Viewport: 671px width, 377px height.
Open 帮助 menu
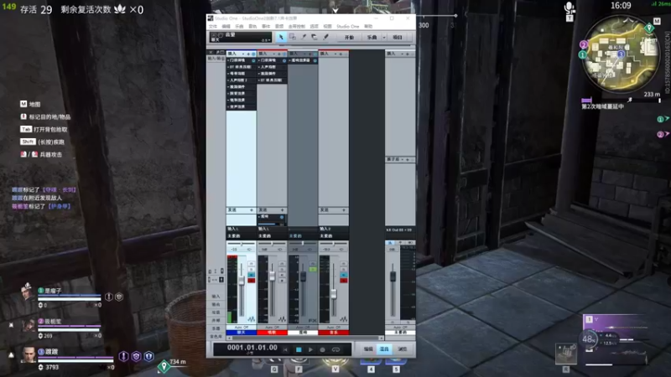pos(368,27)
